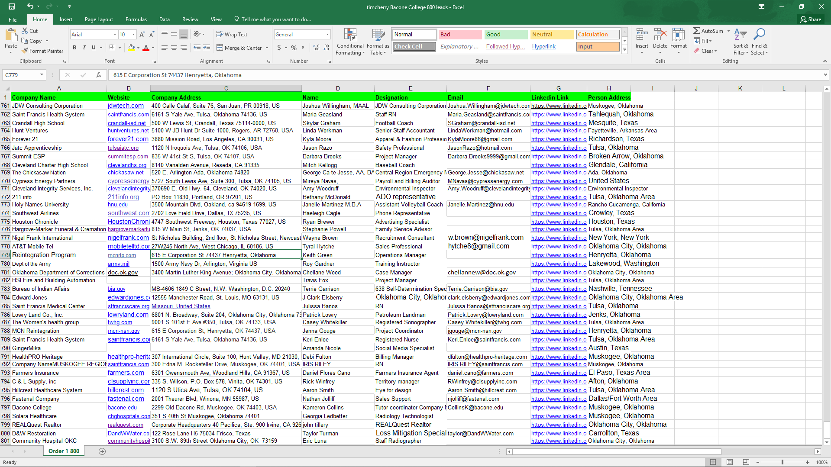The width and height of the screenshot is (831, 467).
Task: Click the Percent Style icon
Action: (294, 48)
